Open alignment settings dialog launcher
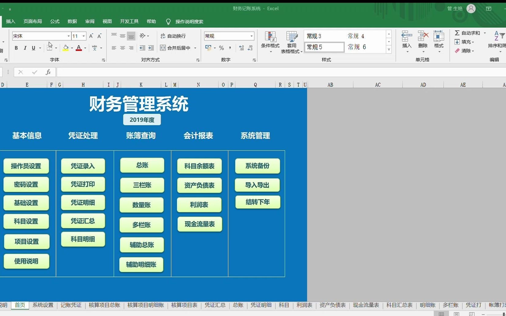Viewport: 506px width, 316px height. (198, 60)
